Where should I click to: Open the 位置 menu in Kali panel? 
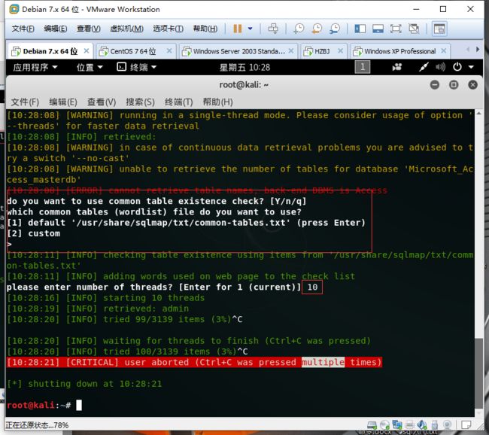coord(90,67)
